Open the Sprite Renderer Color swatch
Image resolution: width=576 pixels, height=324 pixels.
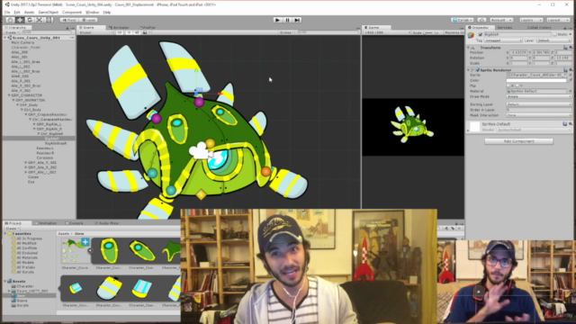pos(536,80)
